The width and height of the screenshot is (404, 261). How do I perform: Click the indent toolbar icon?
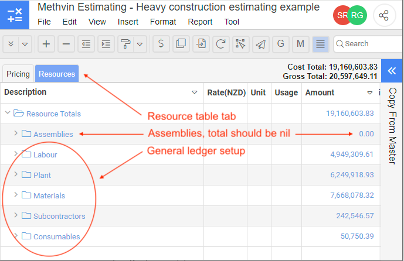tap(106, 44)
